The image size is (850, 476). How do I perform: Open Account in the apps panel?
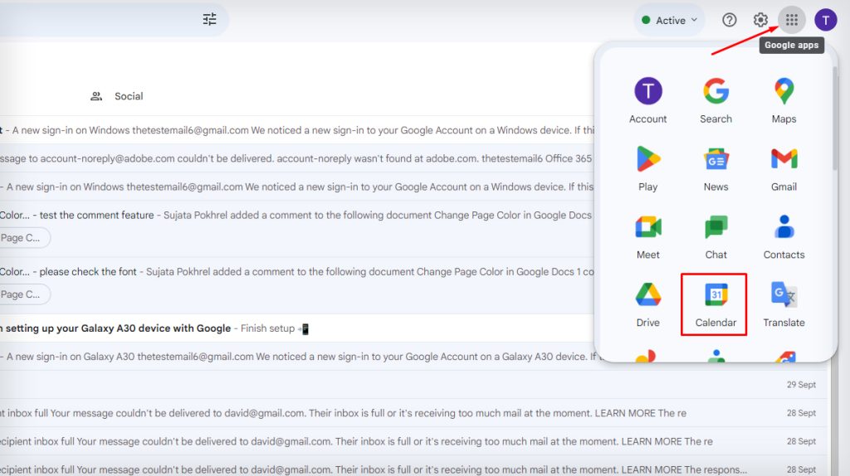tap(647, 100)
